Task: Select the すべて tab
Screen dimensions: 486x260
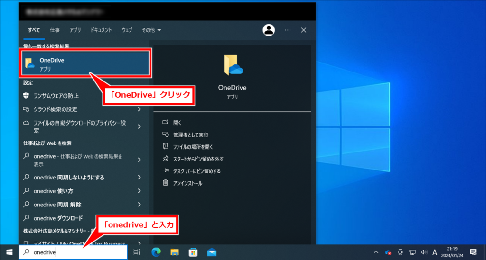Action: click(x=34, y=30)
